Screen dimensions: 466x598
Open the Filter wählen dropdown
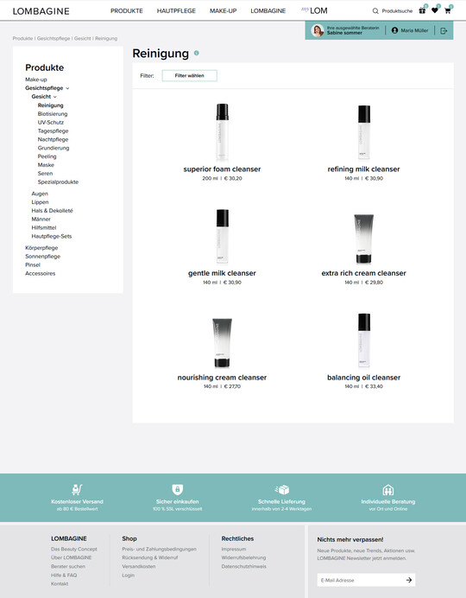pos(190,75)
